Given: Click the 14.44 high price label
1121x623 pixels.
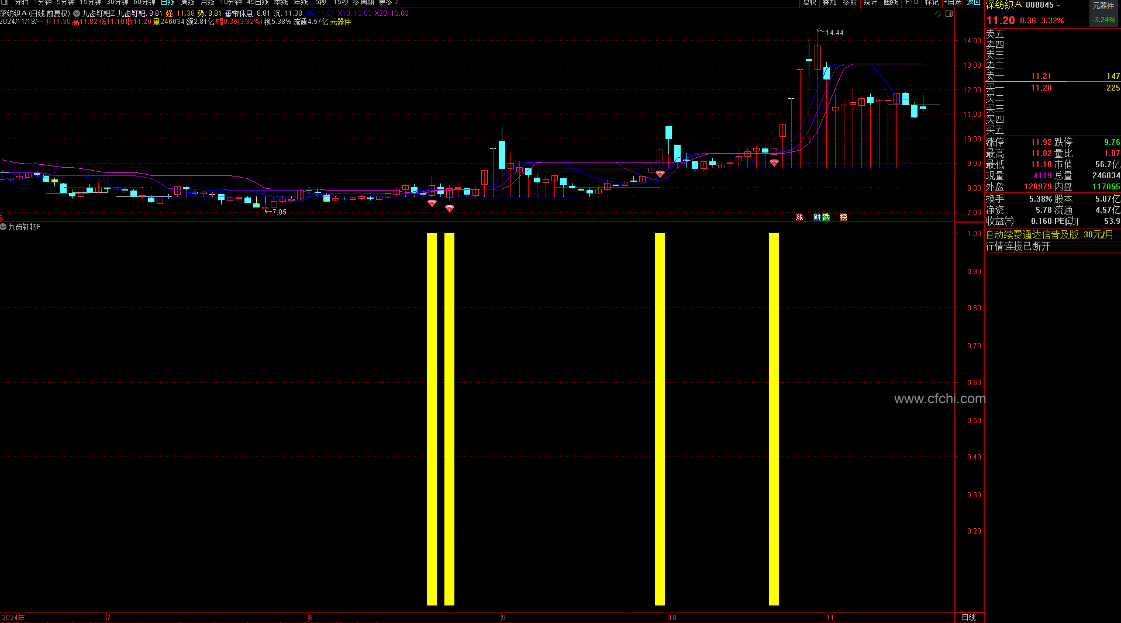Looking at the screenshot, I should 834,33.
